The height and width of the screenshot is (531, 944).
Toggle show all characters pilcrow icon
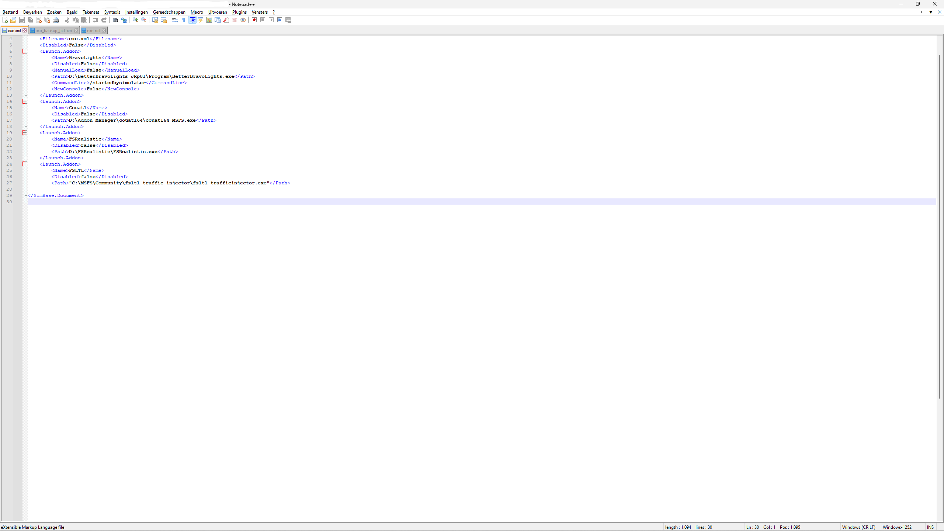pos(184,20)
